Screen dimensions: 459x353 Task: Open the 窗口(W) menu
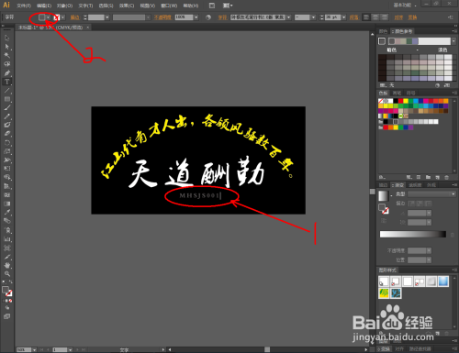[x=169, y=6]
